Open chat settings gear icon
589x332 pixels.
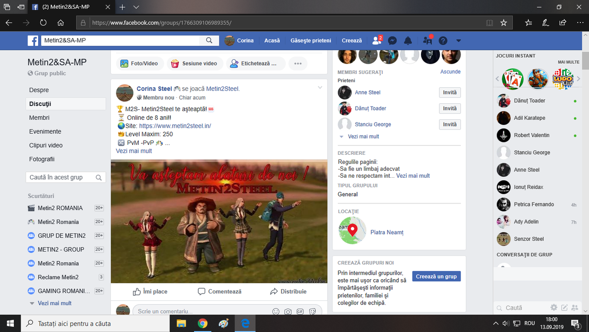[x=554, y=308]
